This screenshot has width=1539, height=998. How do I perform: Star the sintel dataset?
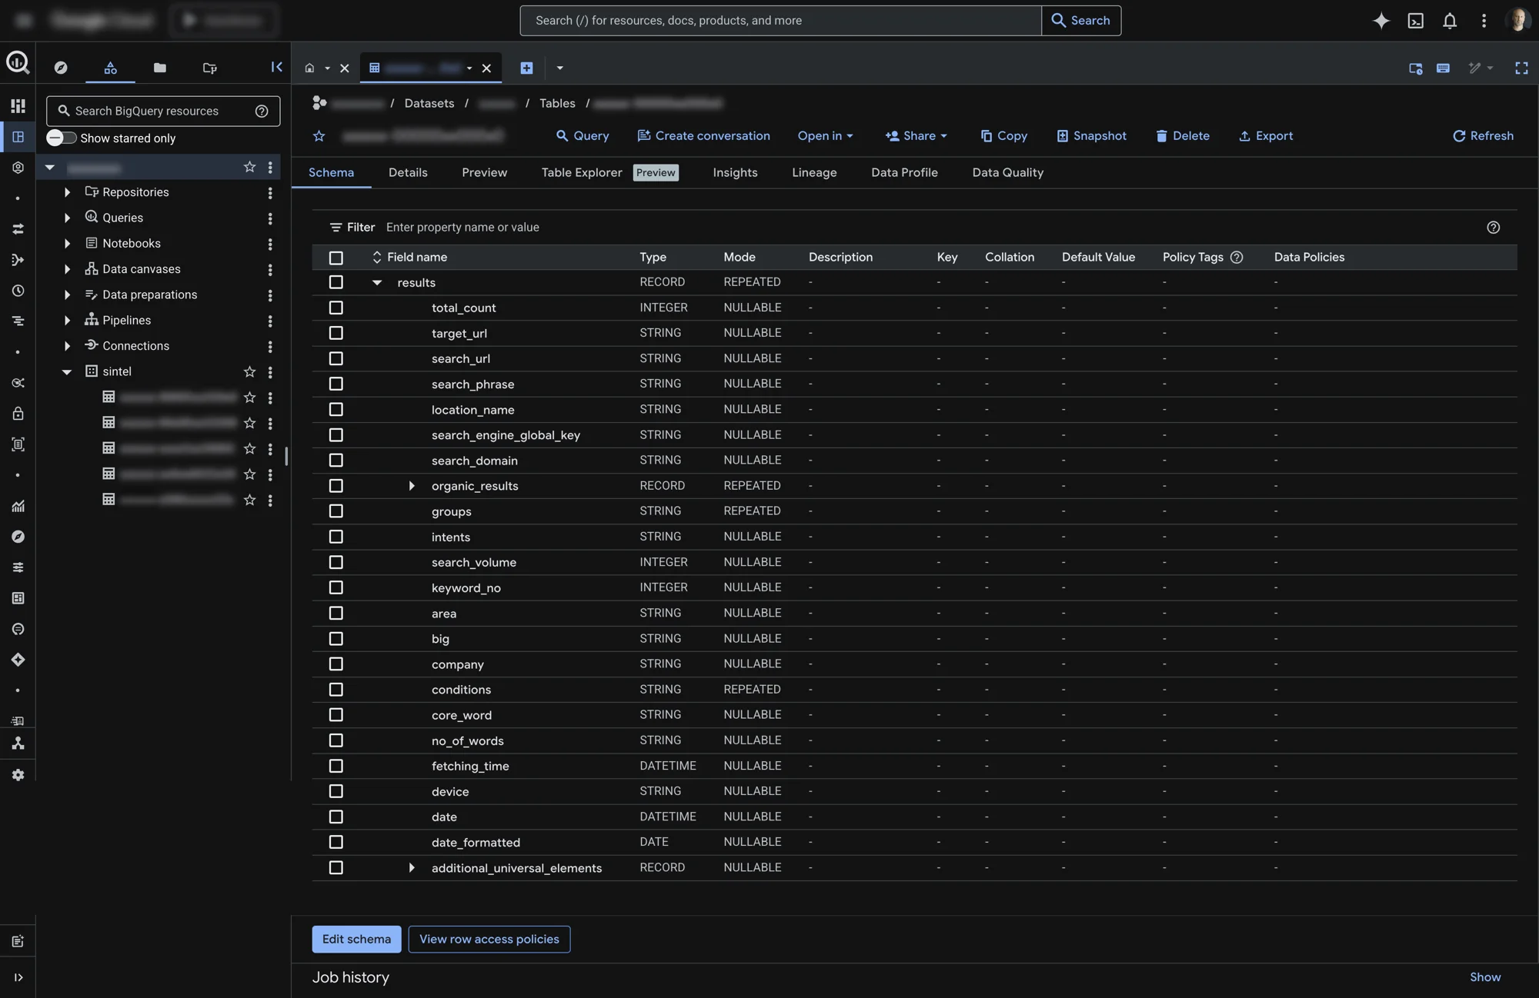tap(249, 372)
